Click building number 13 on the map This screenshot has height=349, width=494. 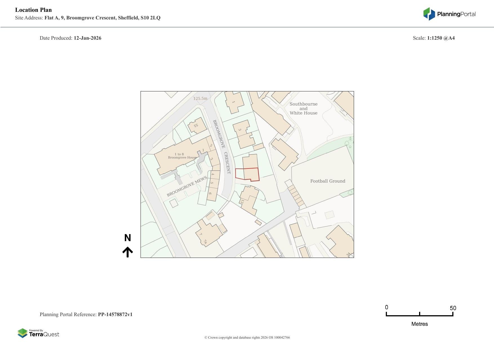[242, 202]
